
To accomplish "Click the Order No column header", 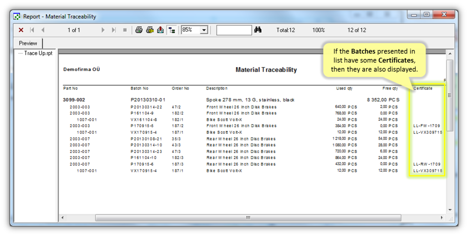I will [180, 88].
